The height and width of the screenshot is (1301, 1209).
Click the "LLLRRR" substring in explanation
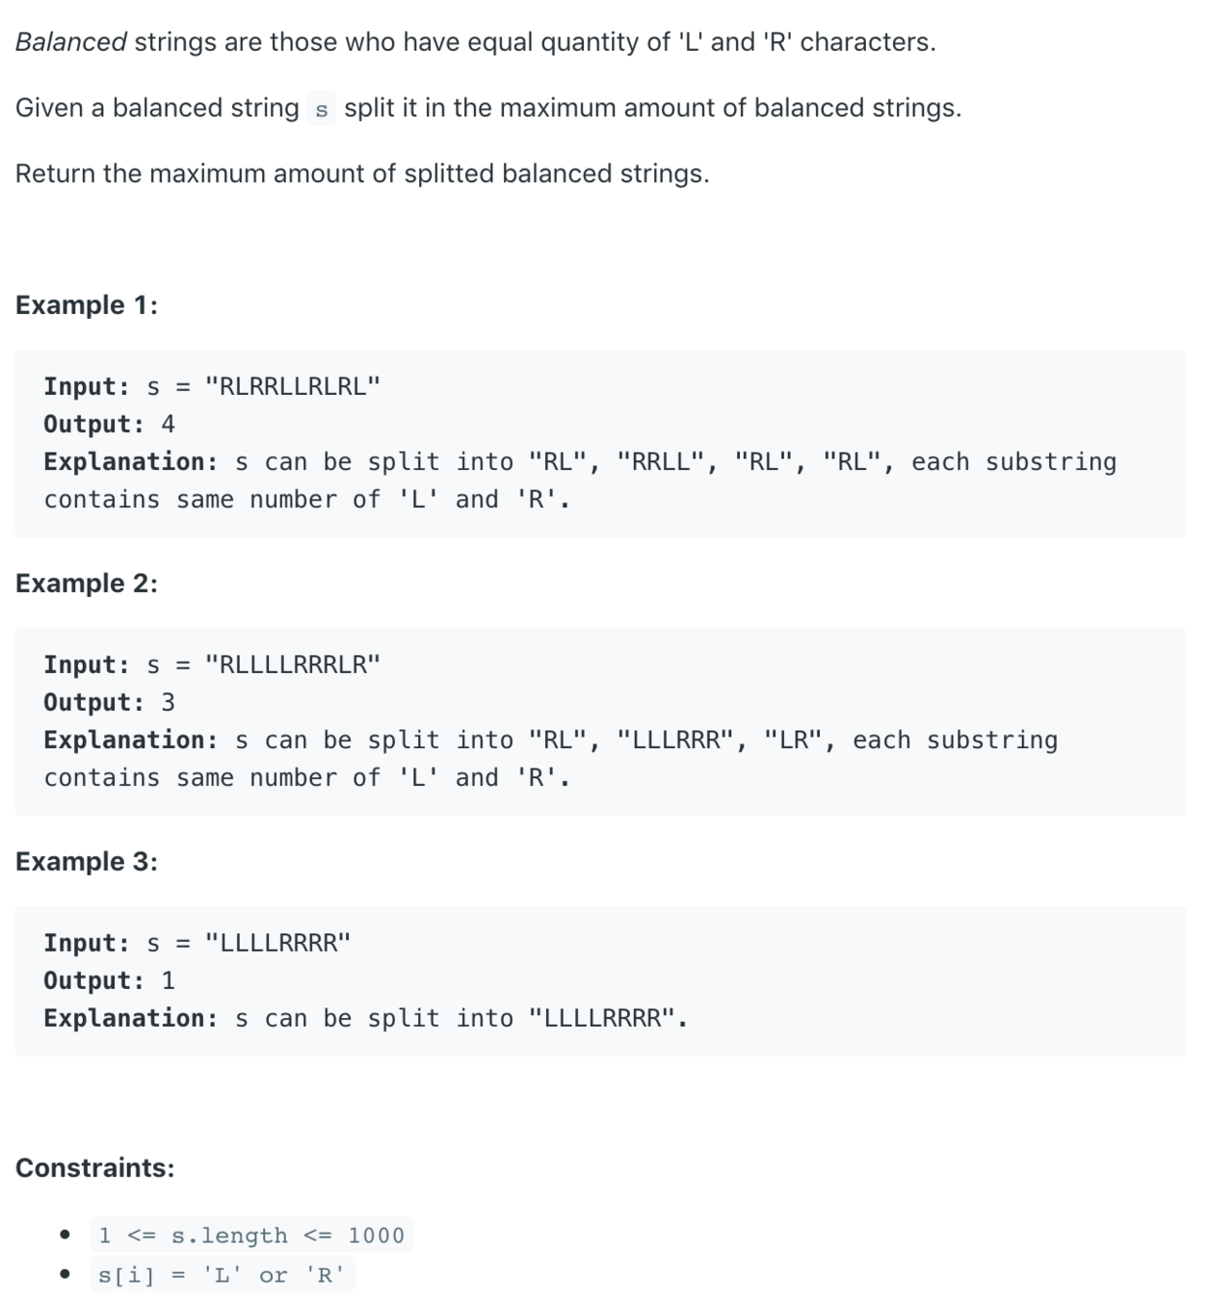676,740
